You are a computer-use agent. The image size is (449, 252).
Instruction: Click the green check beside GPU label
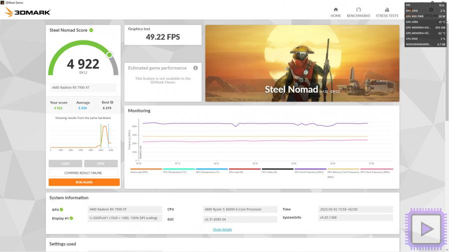[61, 210]
